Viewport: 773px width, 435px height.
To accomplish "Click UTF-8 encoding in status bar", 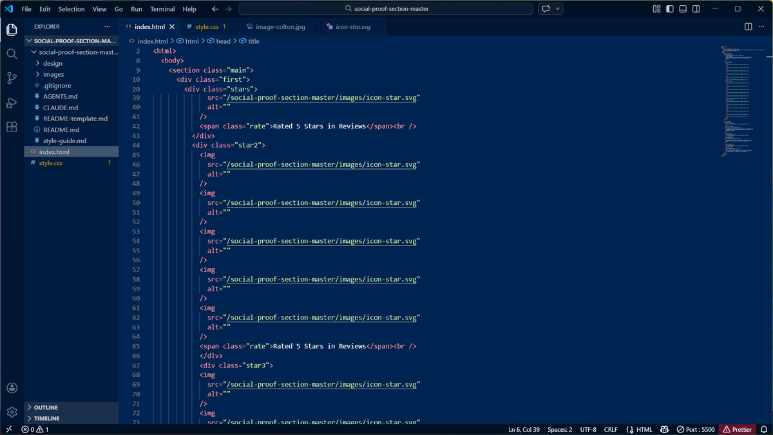I will tap(588, 429).
